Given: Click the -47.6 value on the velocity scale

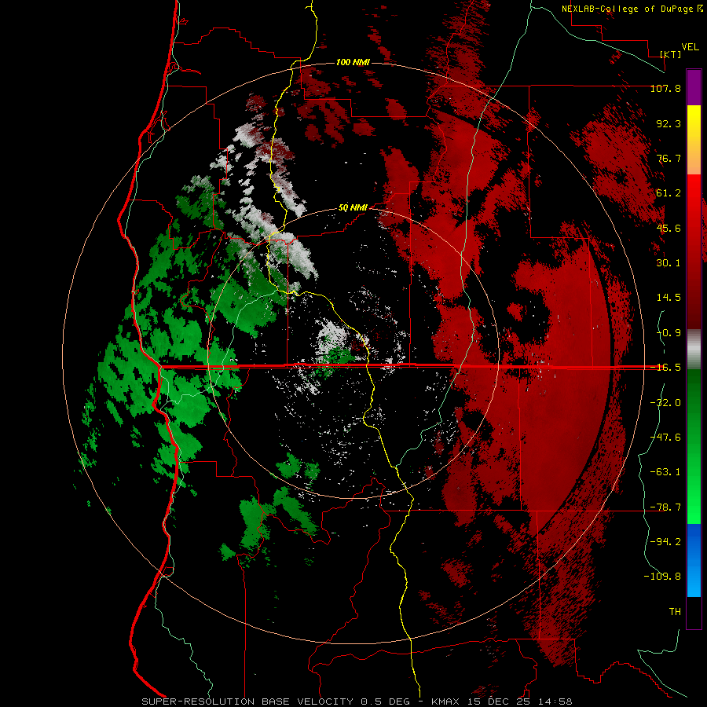Looking at the screenshot, I should tap(665, 438).
